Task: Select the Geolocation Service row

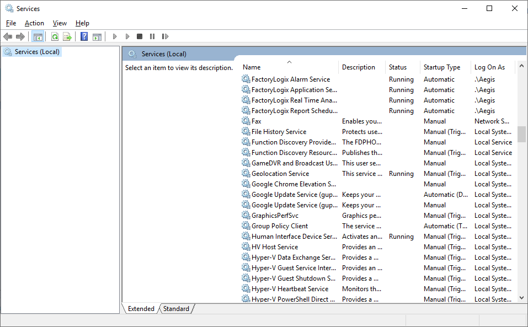Action: (280, 174)
